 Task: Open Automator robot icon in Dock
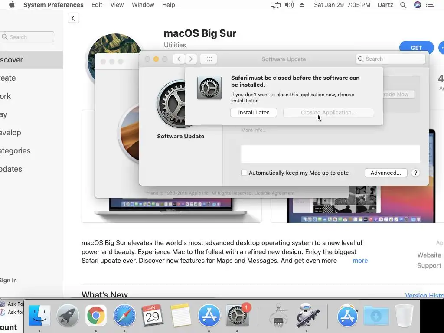coord(307,316)
